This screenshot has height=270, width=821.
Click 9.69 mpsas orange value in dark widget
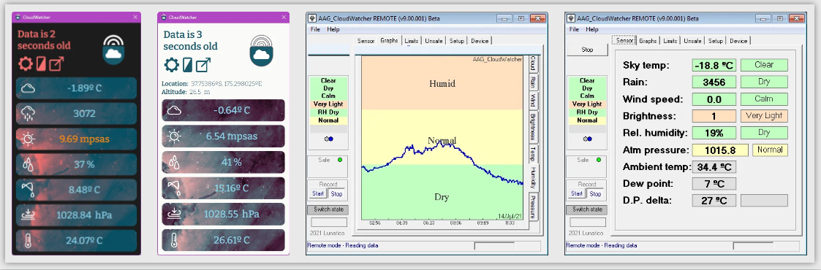(84, 139)
